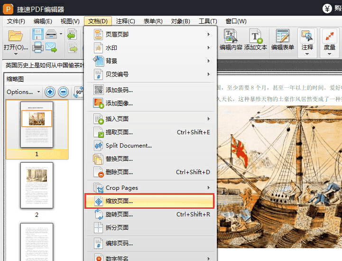Click the Edit Form tool icon

[x=282, y=36]
